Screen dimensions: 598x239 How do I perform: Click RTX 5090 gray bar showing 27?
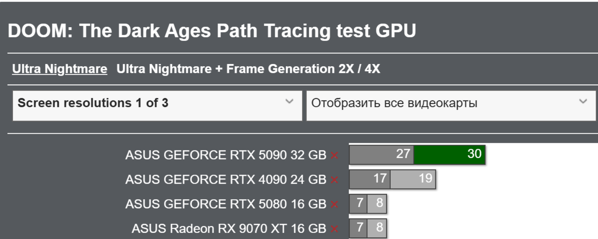(x=381, y=155)
